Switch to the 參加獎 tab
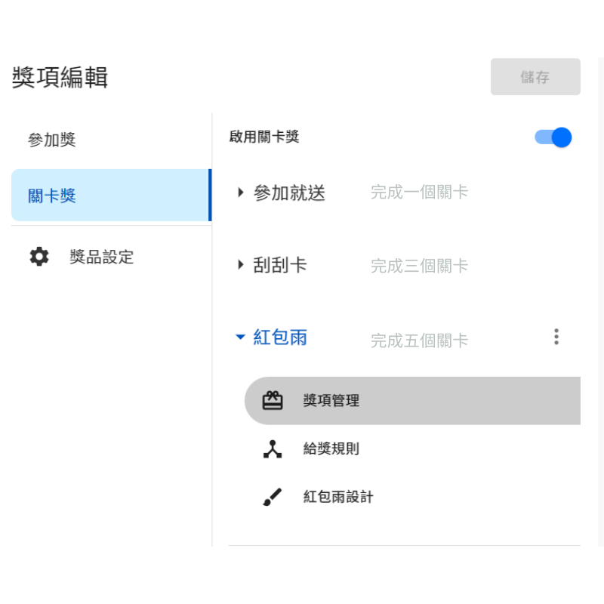Image resolution: width=604 pixels, height=604 pixels. 52,140
